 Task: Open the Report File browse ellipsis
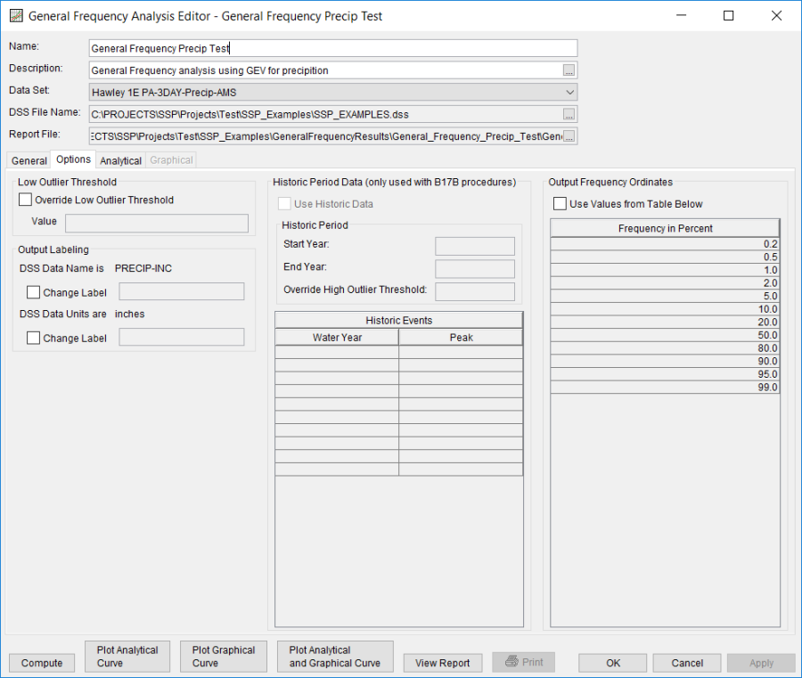[x=569, y=135]
